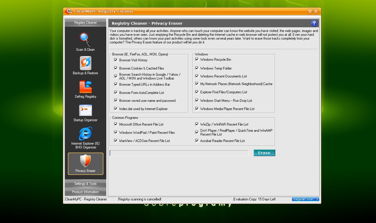Click the 'CleanMyPC - Registry Cleaner' status bar text
376x223 pixels.
click(86, 199)
